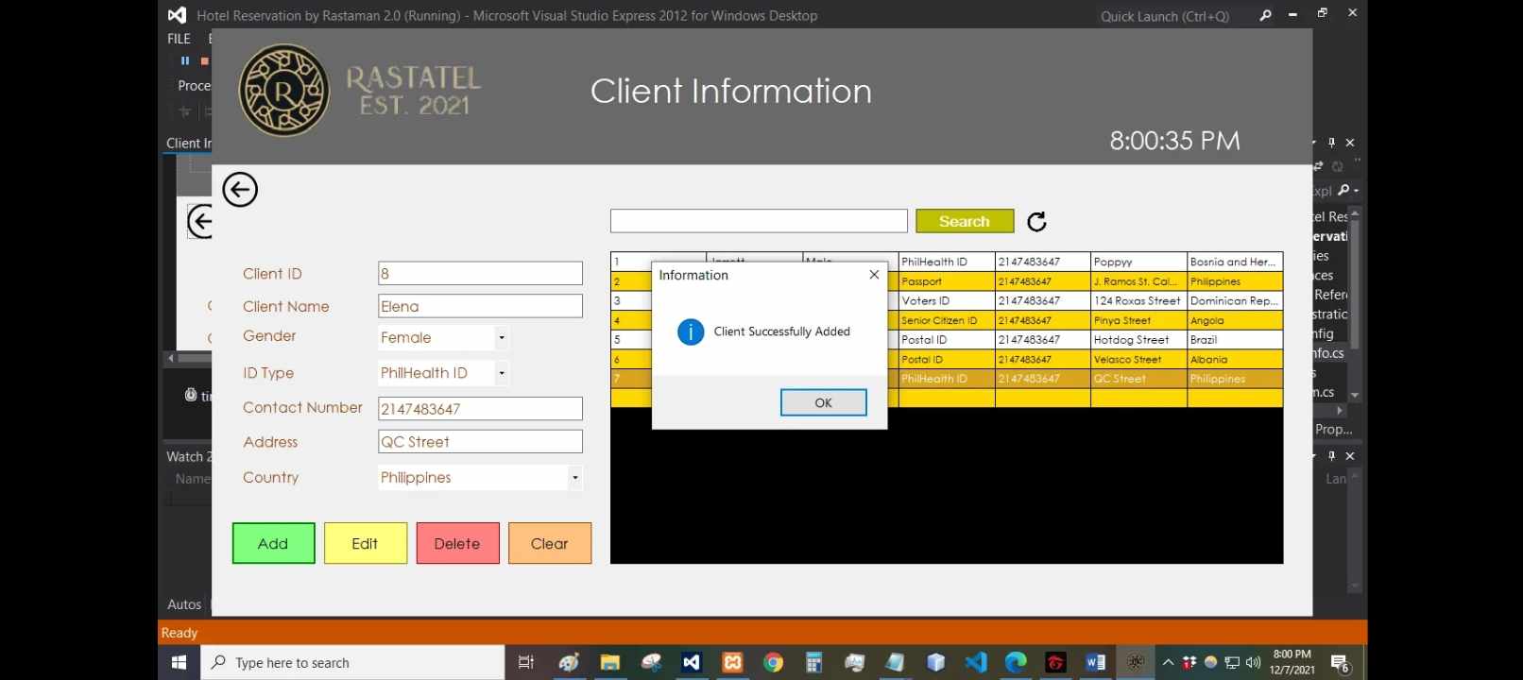Viewport: 1523px width, 680px height.
Task: Open the ID Type dropdown
Action: [502, 373]
